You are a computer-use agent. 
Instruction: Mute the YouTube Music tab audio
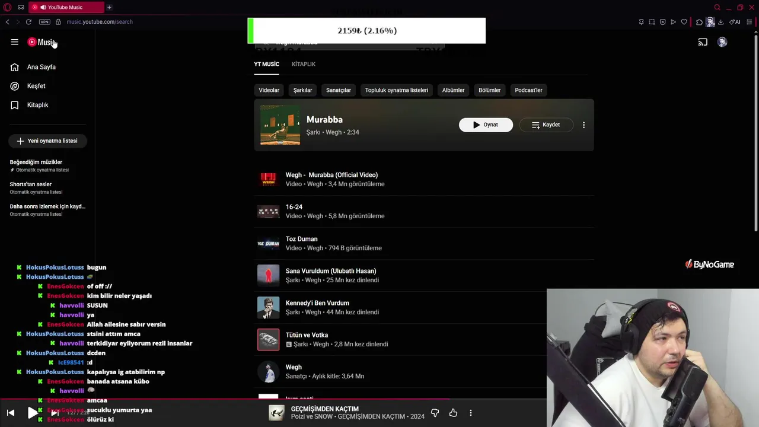[x=43, y=7]
